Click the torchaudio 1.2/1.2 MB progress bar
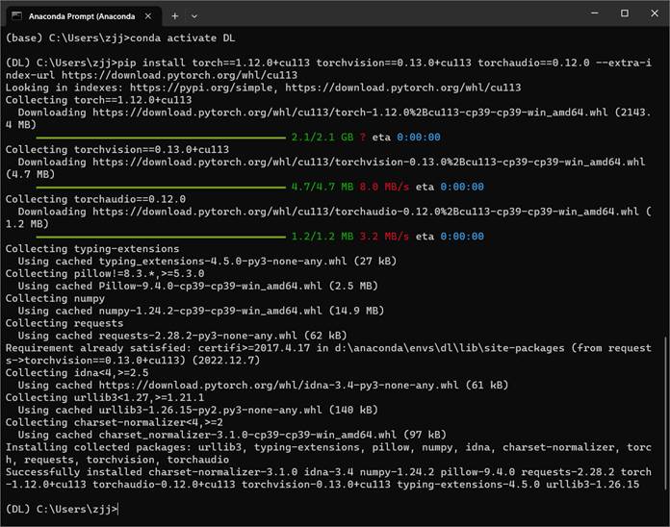Viewport: 670px width, 527px height. (161, 237)
